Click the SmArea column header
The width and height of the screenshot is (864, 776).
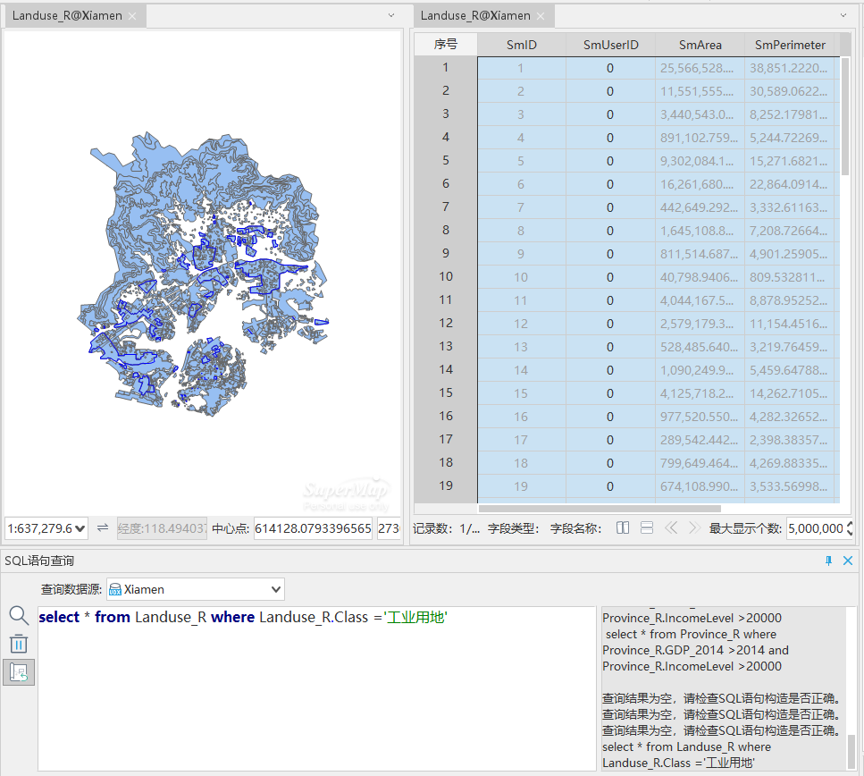(x=700, y=45)
